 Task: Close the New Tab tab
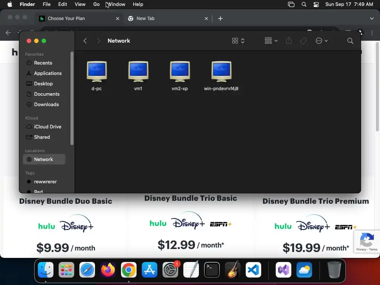[206, 19]
